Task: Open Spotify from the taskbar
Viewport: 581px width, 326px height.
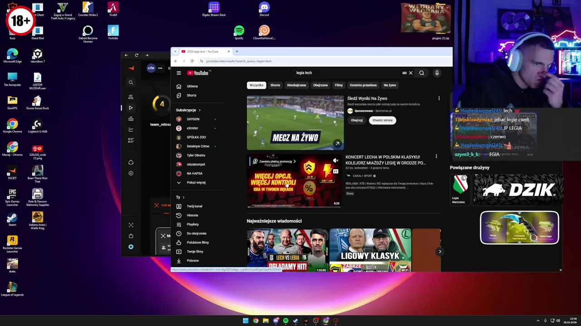Action: coord(286,321)
